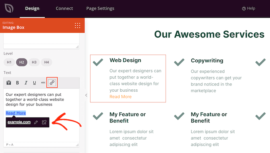Select heading level H2
The width and height of the screenshot is (270, 153).
coord(21,62)
